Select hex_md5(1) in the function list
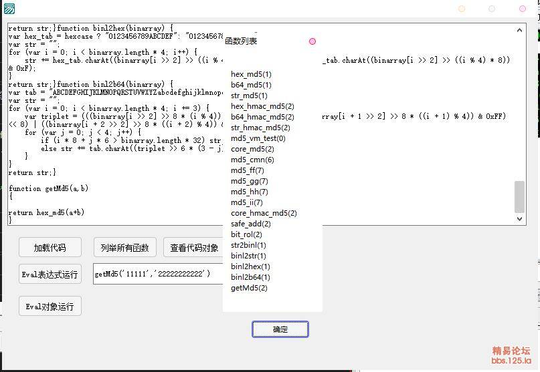 click(x=251, y=74)
